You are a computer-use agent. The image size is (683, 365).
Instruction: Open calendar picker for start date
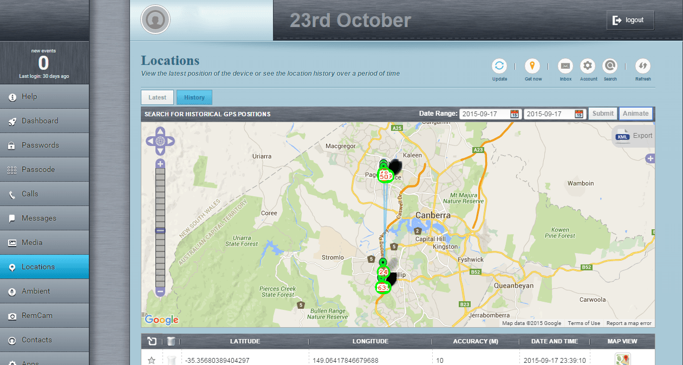[x=515, y=114]
